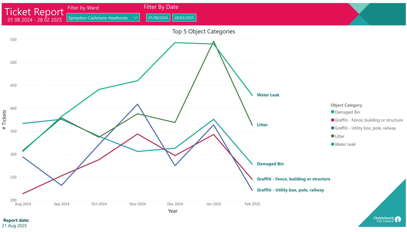Click the Nov 2024 x-axis label

(x=137, y=204)
